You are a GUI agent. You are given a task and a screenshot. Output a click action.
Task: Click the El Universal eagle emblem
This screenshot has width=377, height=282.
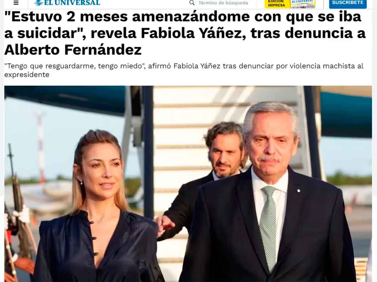[x=39, y=3]
